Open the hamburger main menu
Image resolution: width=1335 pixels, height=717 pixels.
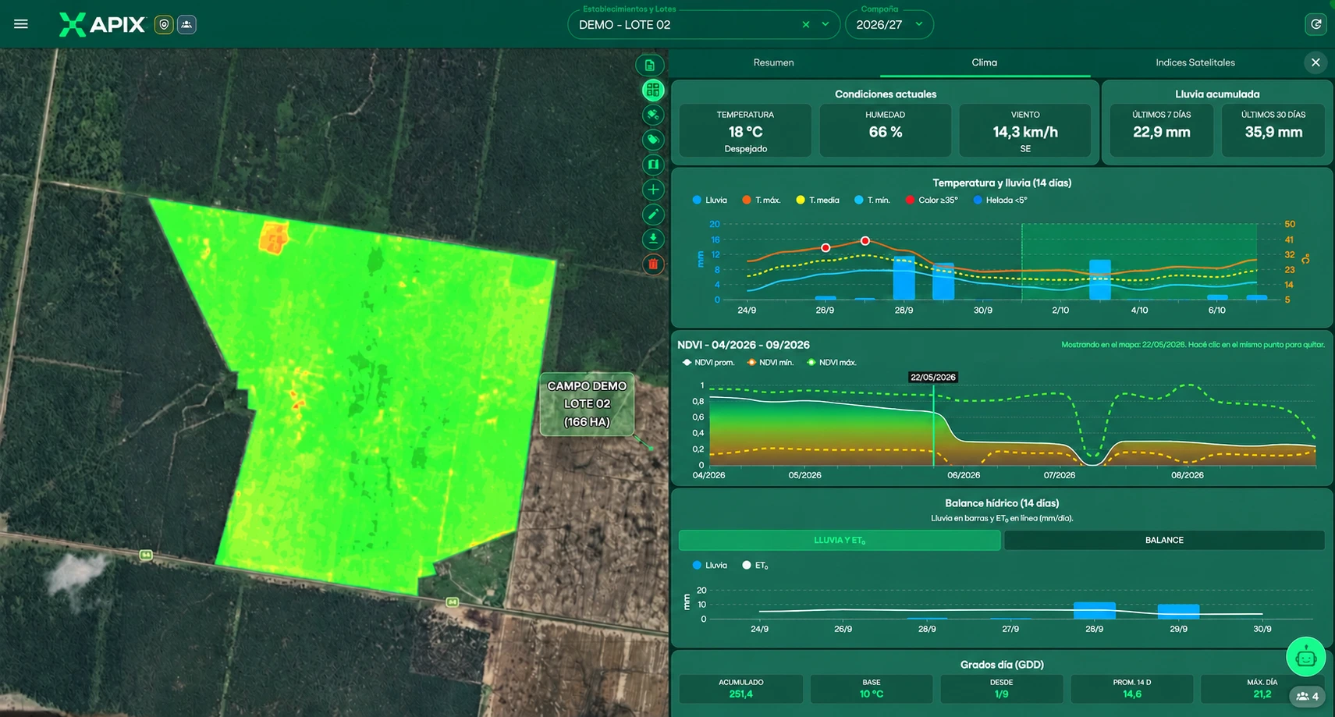pyautogui.click(x=21, y=24)
